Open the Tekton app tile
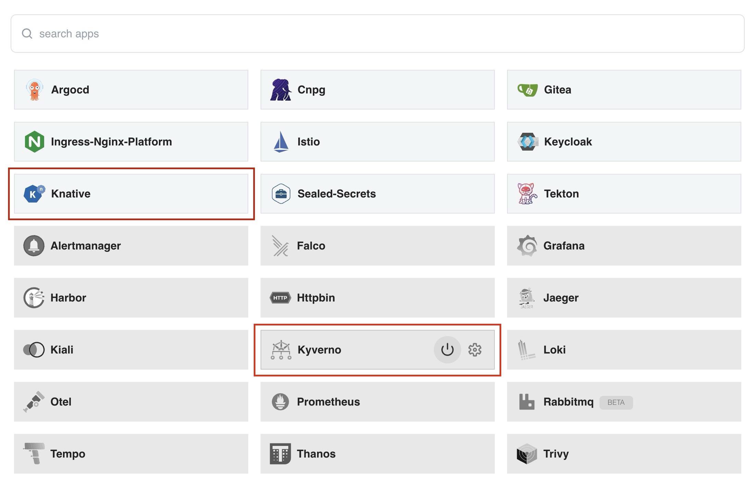Image resolution: width=756 pixels, height=488 pixels. [x=623, y=193]
